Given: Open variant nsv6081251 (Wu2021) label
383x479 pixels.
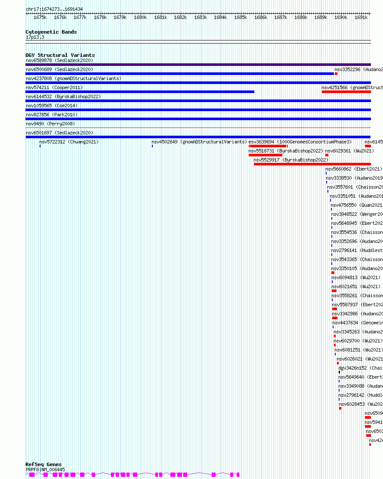Looking at the screenshot, I should pos(359,350).
